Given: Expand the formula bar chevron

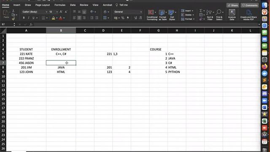Looking at the screenshot, I should [x=259, y=24].
